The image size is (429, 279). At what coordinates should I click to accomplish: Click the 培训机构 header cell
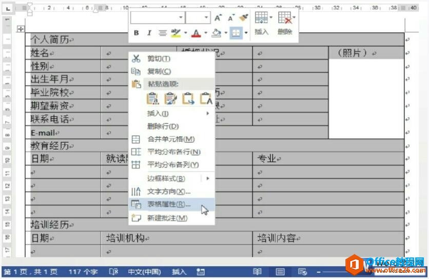click(177, 238)
